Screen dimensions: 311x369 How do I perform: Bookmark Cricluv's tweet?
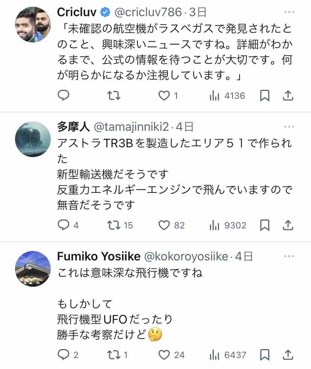tap(265, 96)
